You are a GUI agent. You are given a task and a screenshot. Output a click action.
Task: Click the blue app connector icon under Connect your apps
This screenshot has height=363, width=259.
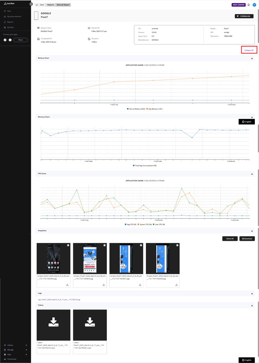pyautogui.click(x=5, y=40)
